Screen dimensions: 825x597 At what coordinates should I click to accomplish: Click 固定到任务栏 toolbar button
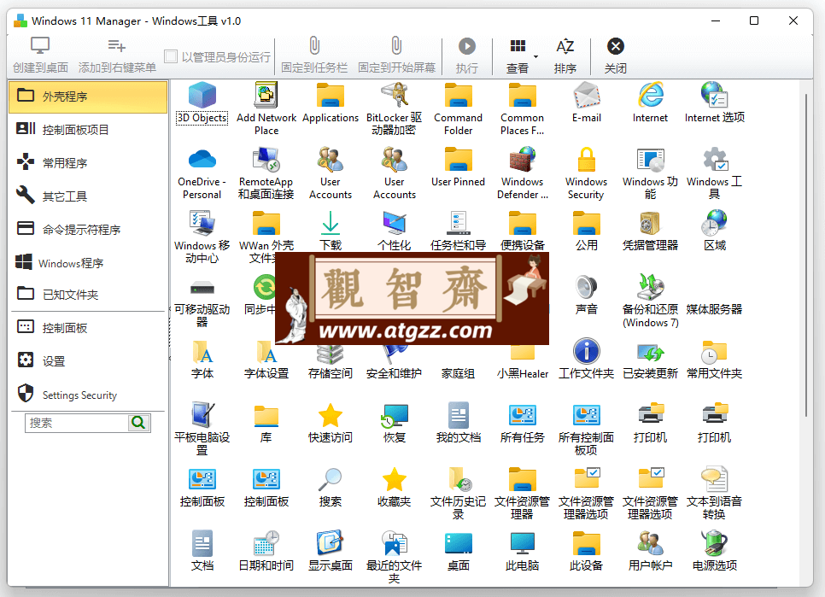(314, 55)
